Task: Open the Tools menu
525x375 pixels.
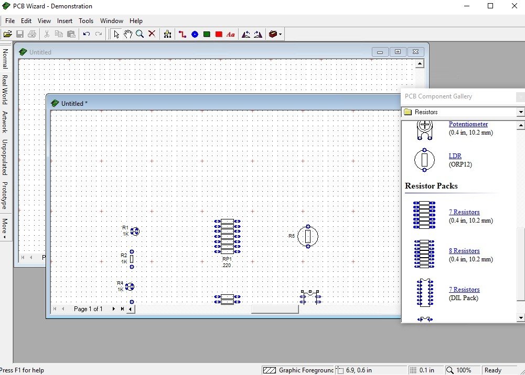Action: pos(86,21)
